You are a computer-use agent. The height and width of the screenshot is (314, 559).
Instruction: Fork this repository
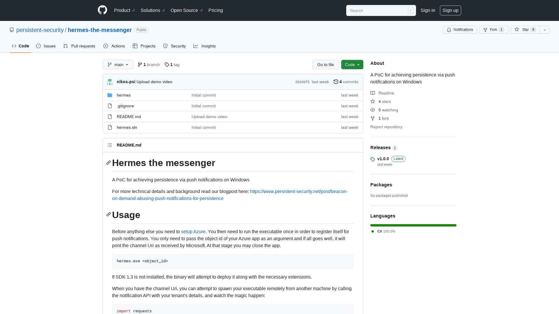(493, 30)
